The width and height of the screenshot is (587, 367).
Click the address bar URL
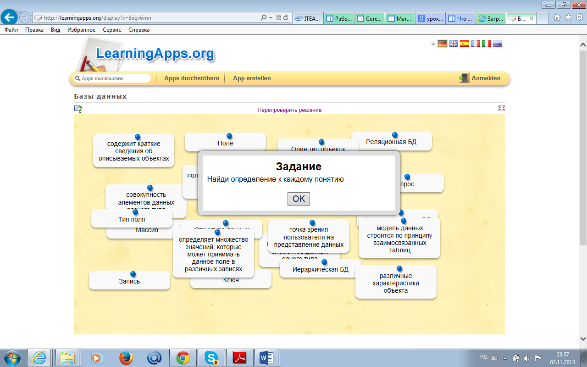point(98,18)
